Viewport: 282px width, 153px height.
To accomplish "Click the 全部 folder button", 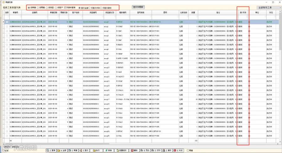I will [x=62, y=150].
